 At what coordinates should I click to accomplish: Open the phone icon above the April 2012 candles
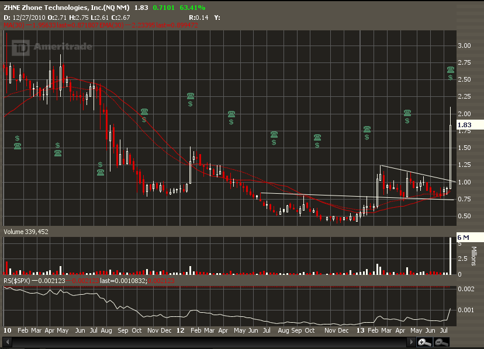(x=231, y=114)
